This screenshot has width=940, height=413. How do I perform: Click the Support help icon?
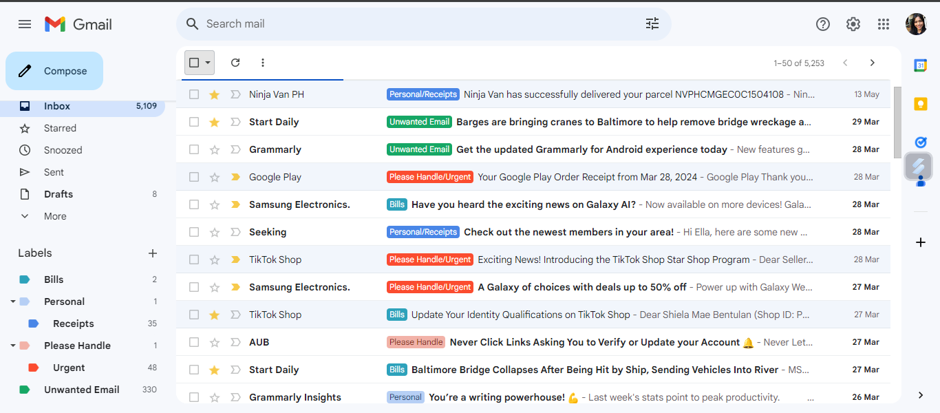(x=822, y=24)
